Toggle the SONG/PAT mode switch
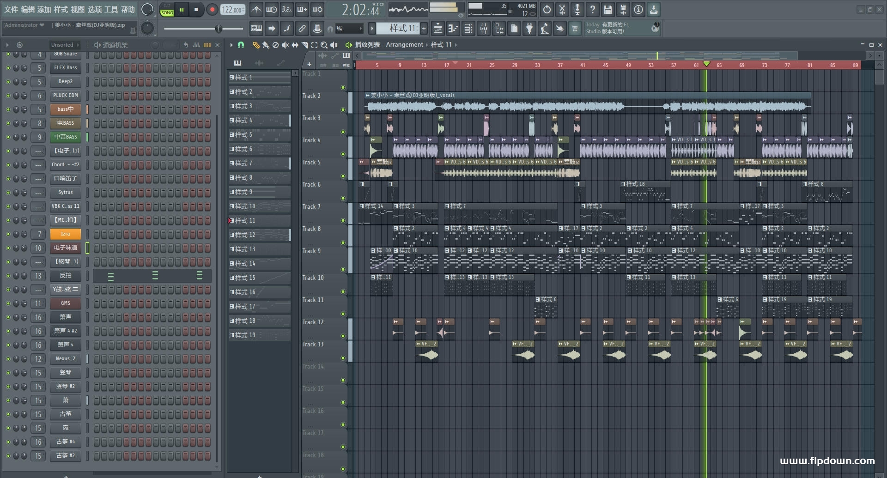Screen dimensions: 887x478 point(167,10)
